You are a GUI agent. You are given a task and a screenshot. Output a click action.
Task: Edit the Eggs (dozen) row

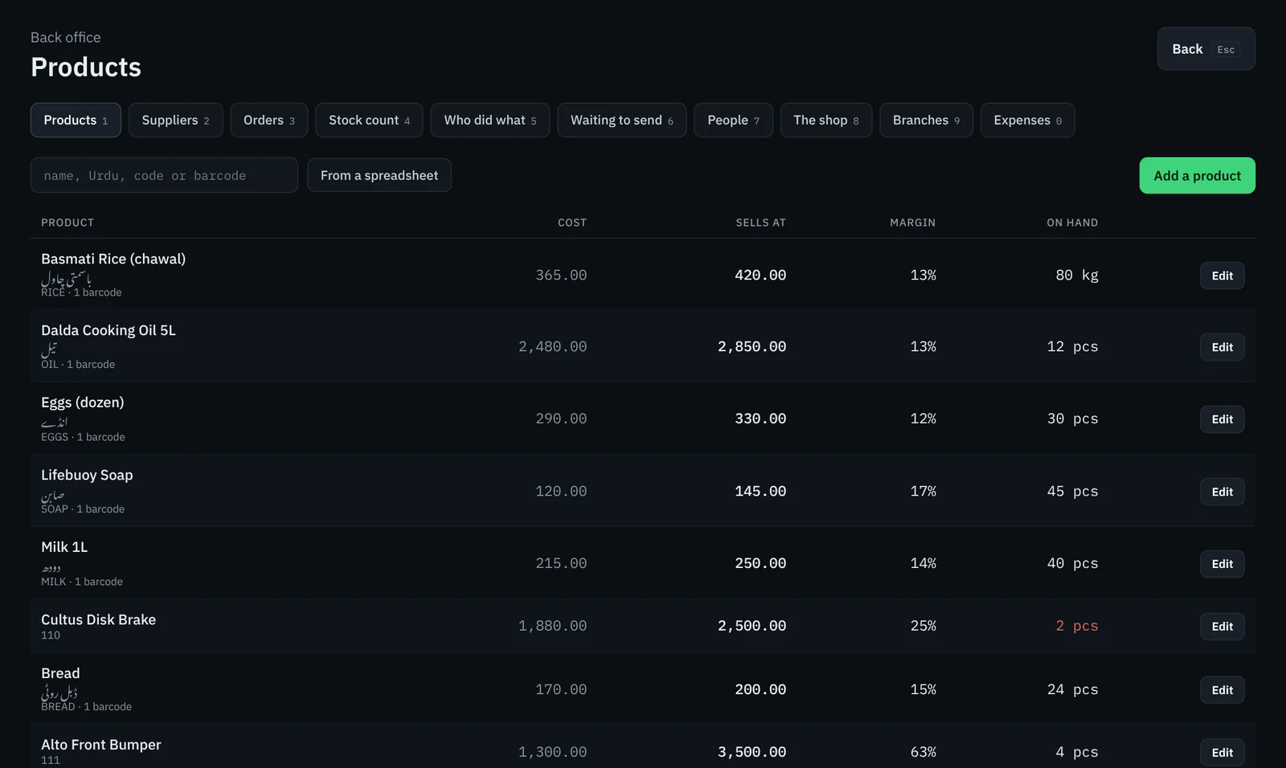point(1222,419)
